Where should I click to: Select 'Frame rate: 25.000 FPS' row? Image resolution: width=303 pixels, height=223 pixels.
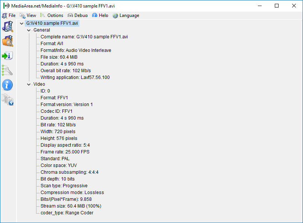(65, 152)
